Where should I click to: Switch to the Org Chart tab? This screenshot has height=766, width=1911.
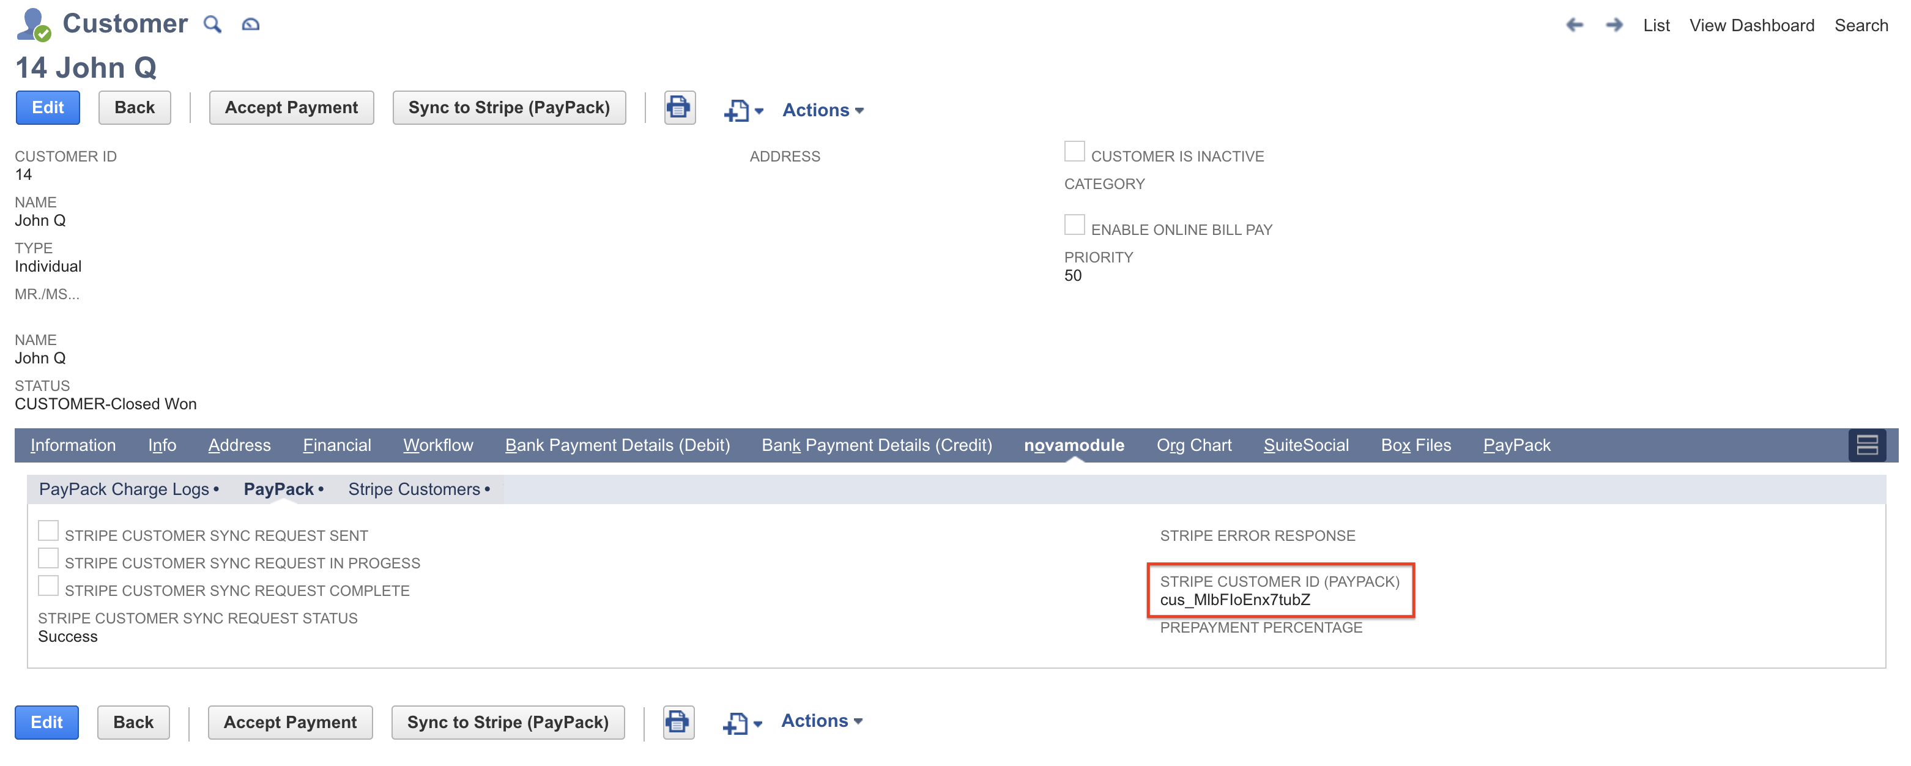pyautogui.click(x=1193, y=445)
